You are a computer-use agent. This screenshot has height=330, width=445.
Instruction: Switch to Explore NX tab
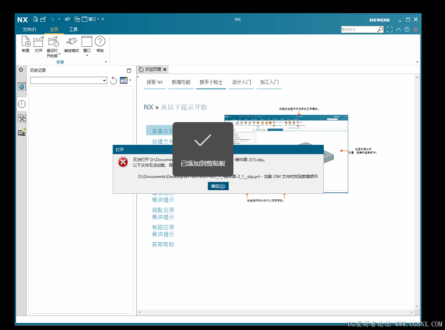155,82
